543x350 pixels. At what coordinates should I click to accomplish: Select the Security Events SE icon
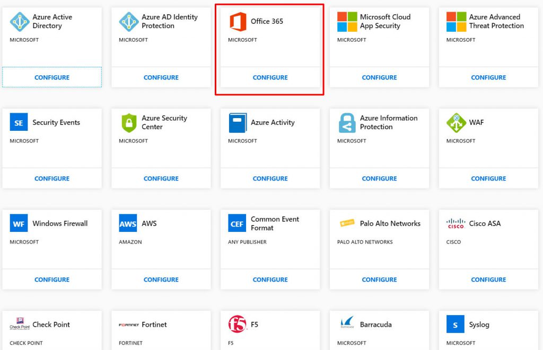coord(19,122)
